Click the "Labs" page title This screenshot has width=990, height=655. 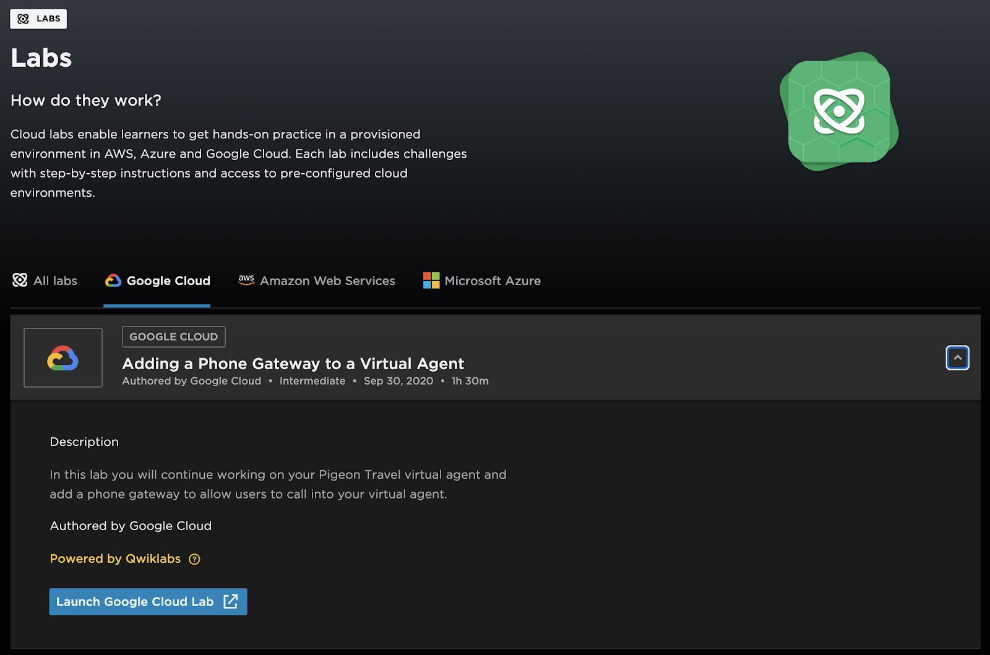[41, 58]
